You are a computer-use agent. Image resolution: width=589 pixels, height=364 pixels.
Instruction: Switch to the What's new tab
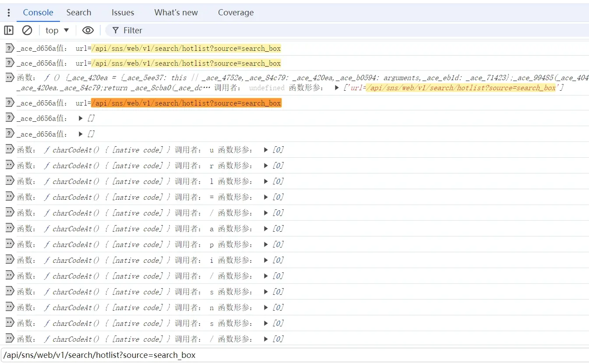coord(176,13)
